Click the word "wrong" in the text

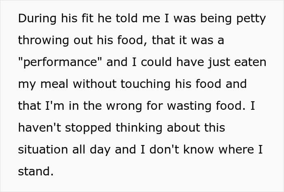[124, 106]
